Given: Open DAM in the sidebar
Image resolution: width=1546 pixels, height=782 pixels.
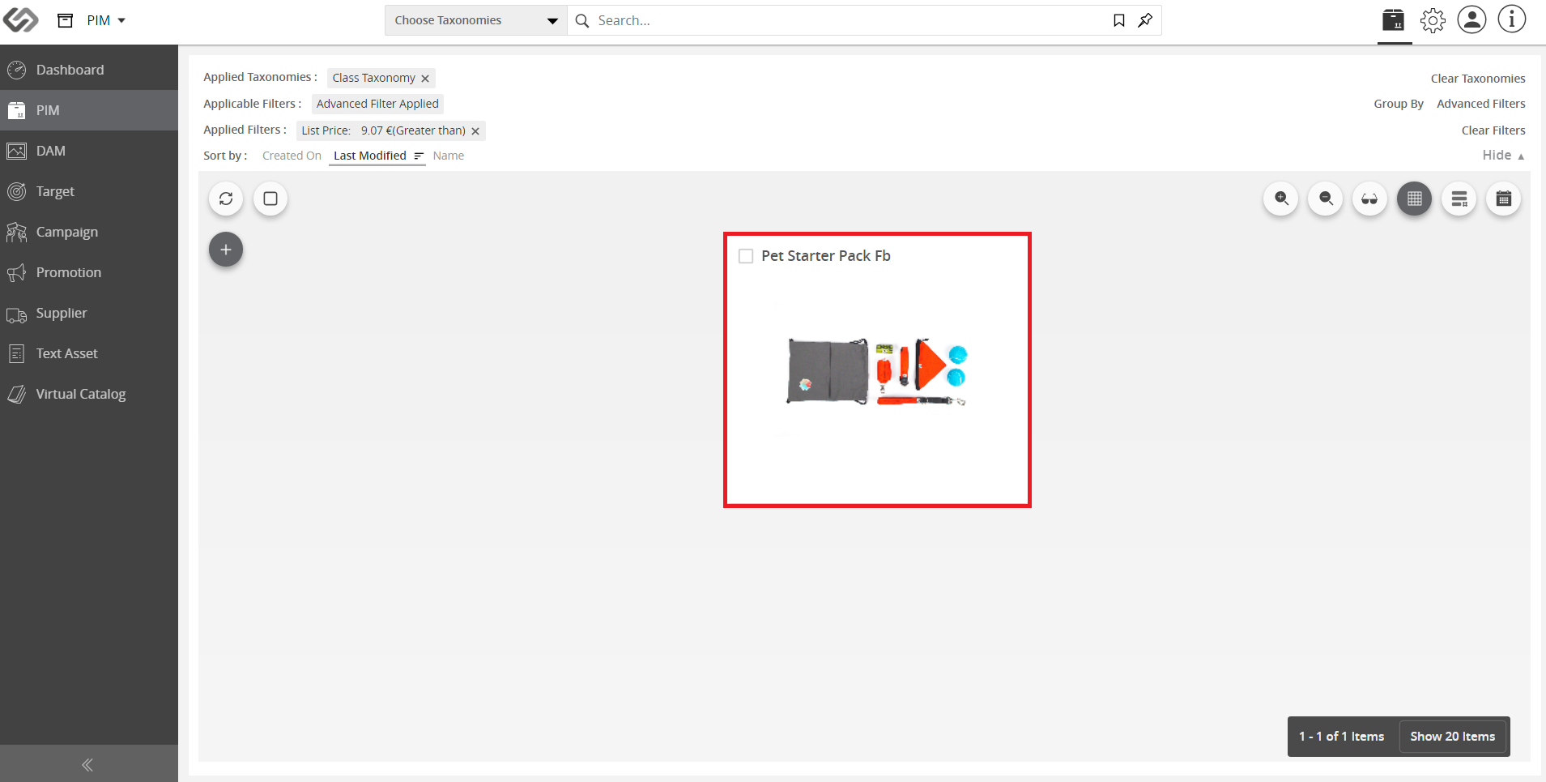Looking at the screenshot, I should (89, 151).
